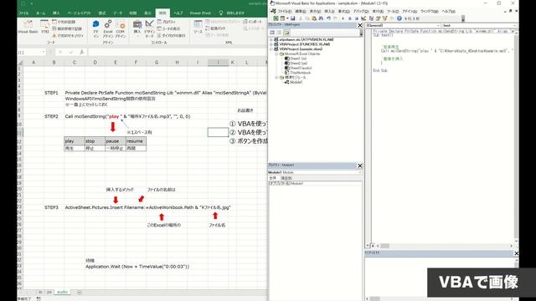Screen dimensions: 536x301
Task: Click 拡張パック in the XML group
Action: [216, 28]
